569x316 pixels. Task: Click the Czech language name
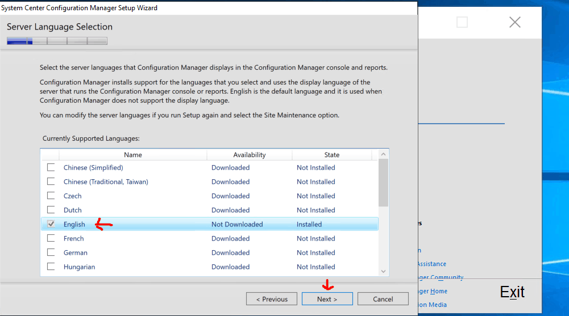tap(72, 196)
